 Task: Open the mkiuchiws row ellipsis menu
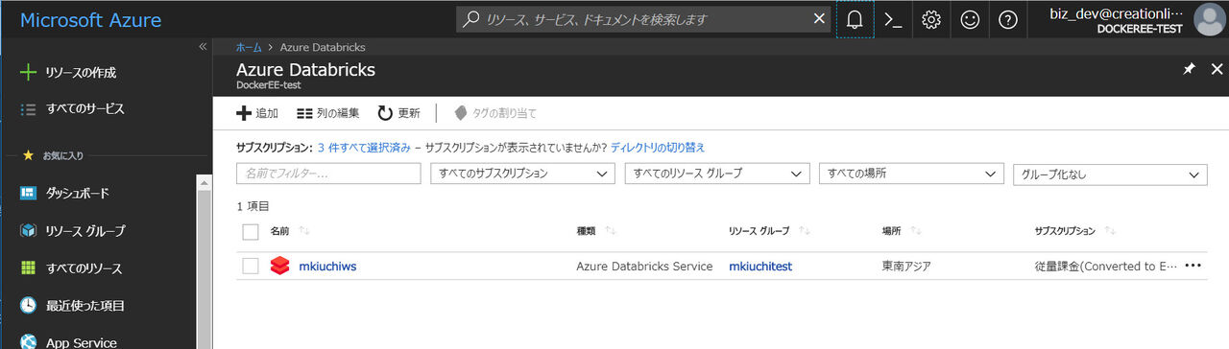tap(1193, 266)
